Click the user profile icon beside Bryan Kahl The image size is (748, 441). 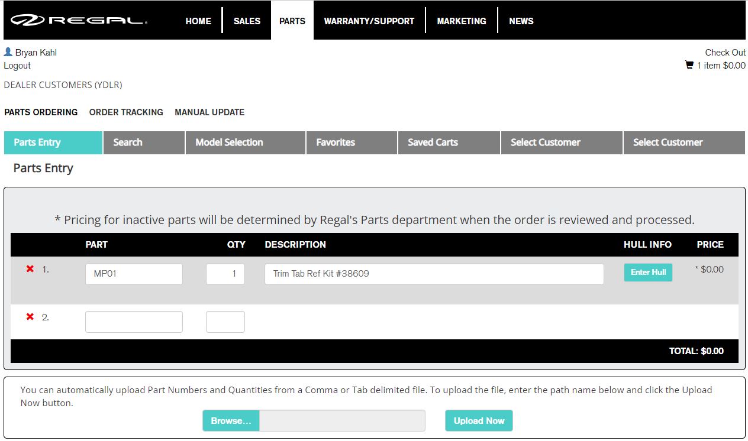click(7, 52)
